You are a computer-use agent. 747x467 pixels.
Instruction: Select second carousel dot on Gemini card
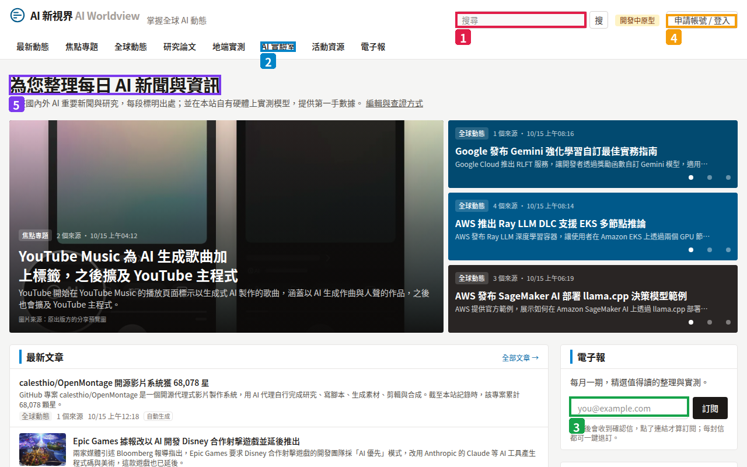(710, 177)
